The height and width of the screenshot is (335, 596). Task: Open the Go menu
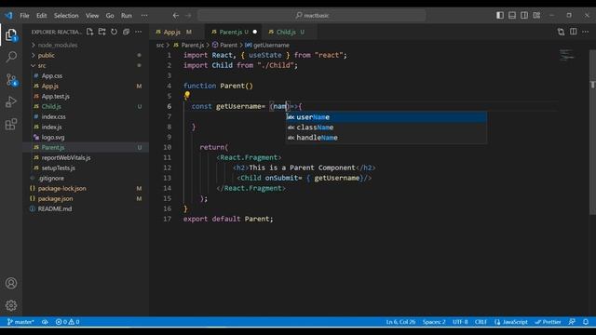coord(110,16)
